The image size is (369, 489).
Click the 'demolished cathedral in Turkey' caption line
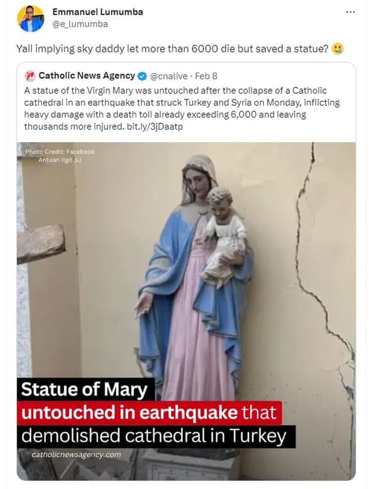[155, 436]
